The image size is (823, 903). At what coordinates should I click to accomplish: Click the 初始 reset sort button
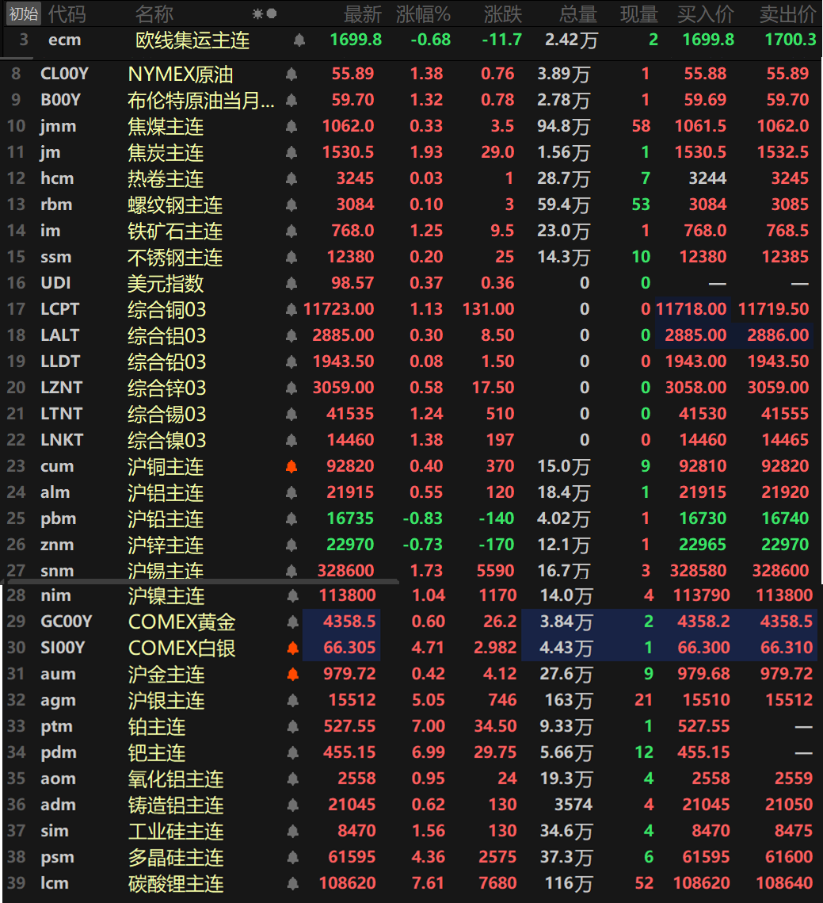click(24, 13)
